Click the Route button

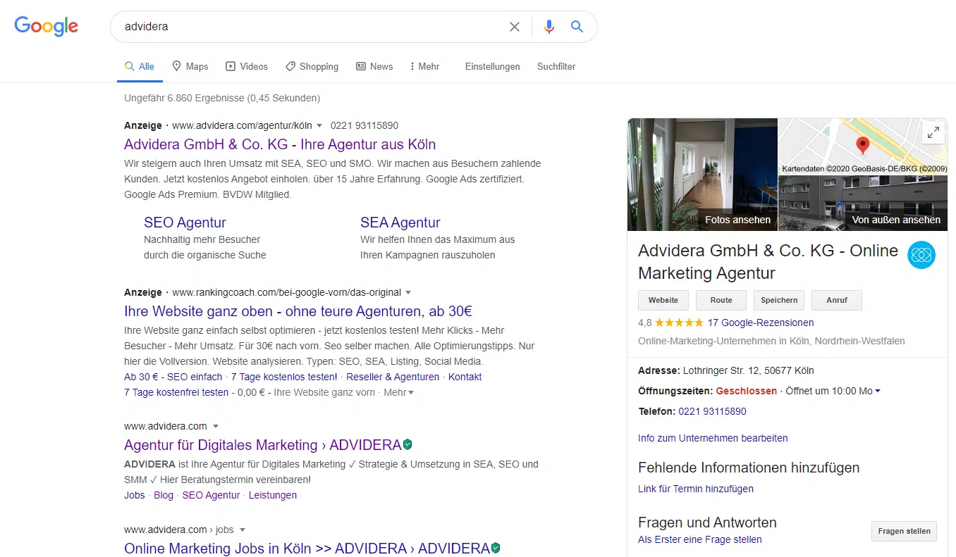(x=721, y=300)
